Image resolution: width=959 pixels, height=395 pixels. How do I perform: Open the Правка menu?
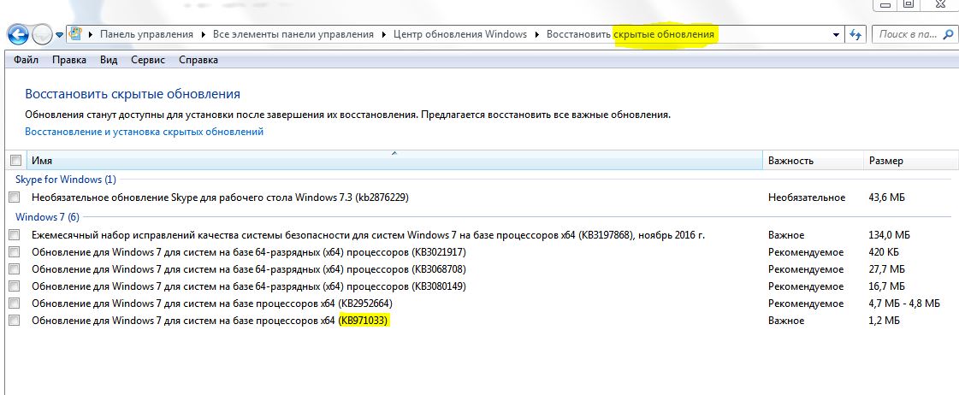pos(69,60)
